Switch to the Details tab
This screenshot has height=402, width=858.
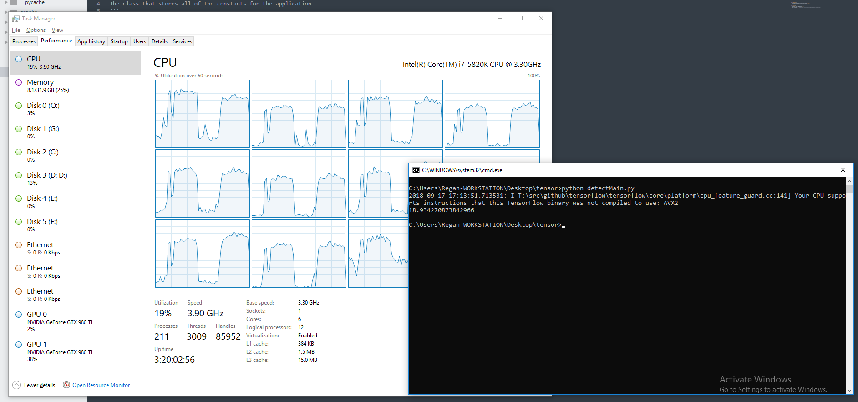159,41
